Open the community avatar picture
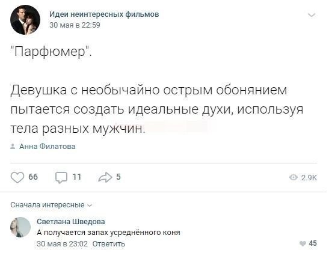Screen dimensions: 329x253 pyautogui.click(x=25, y=20)
